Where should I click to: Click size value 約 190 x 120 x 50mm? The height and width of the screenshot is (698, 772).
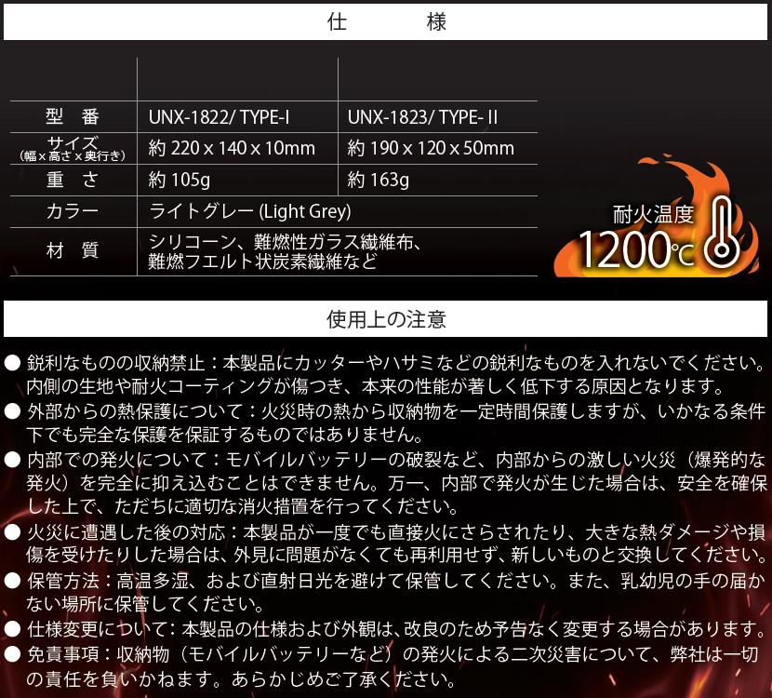[x=431, y=148]
